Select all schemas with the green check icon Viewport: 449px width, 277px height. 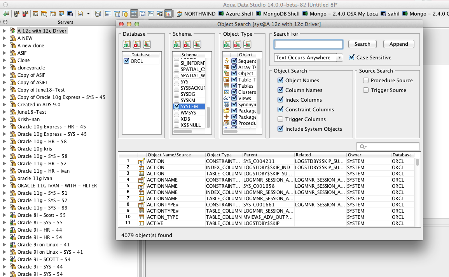177,44
